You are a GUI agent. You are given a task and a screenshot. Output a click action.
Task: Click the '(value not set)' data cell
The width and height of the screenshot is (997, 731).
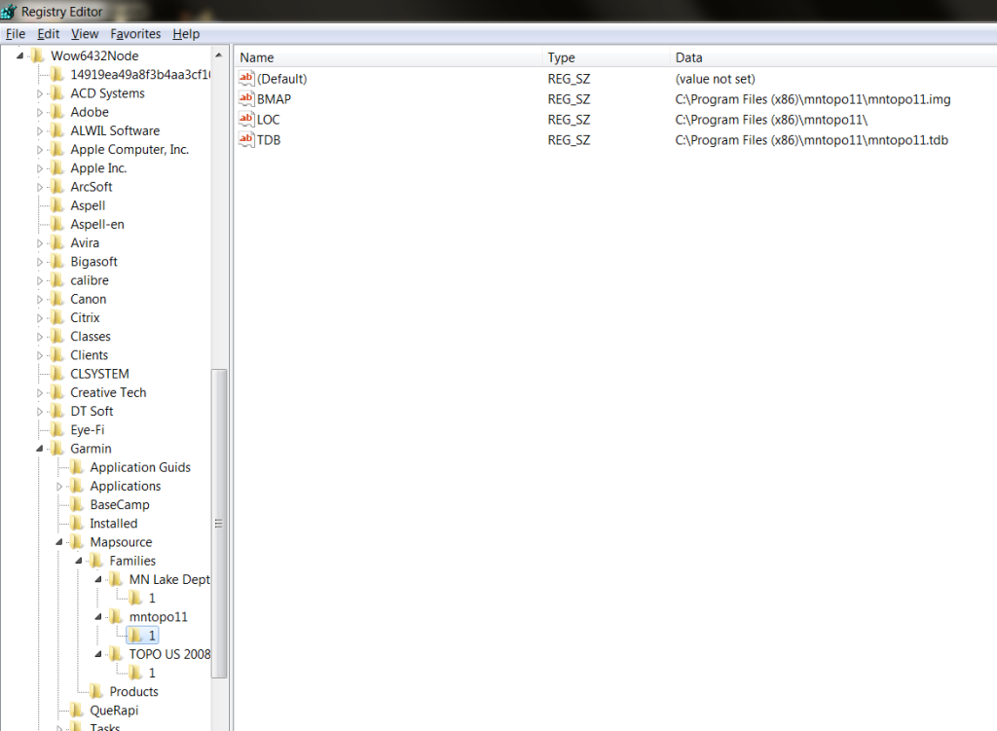[x=715, y=79]
